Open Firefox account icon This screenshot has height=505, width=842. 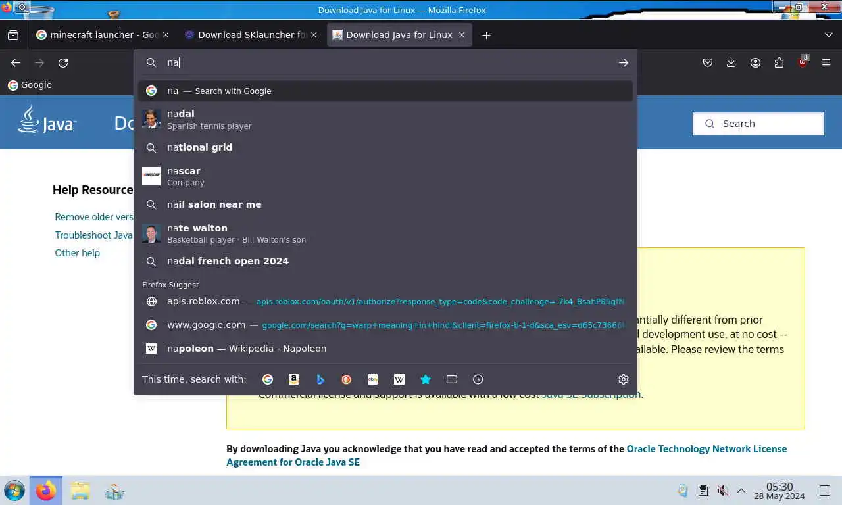(755, 62)
